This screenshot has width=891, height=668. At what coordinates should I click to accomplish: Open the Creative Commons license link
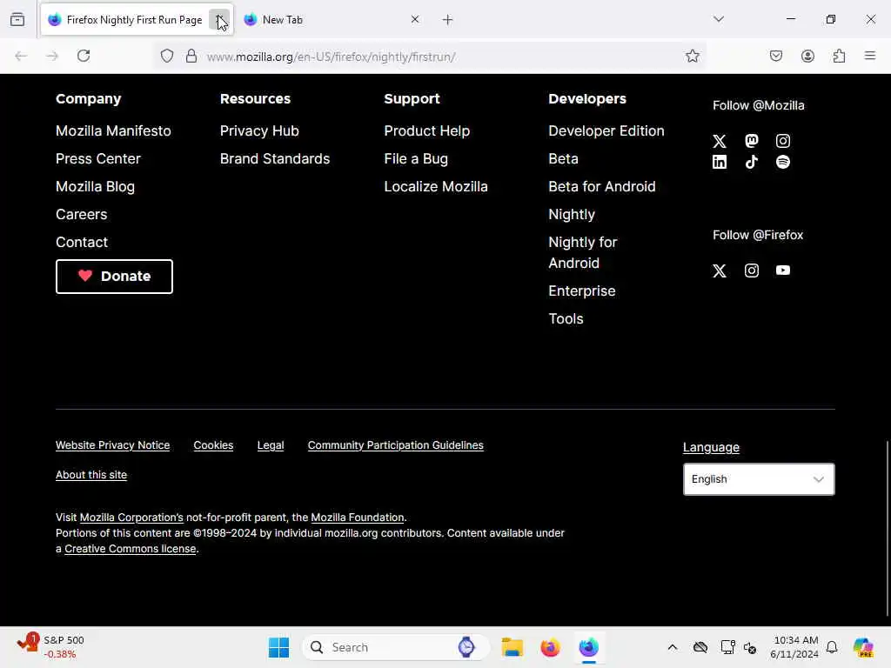(x=131, y=549)
